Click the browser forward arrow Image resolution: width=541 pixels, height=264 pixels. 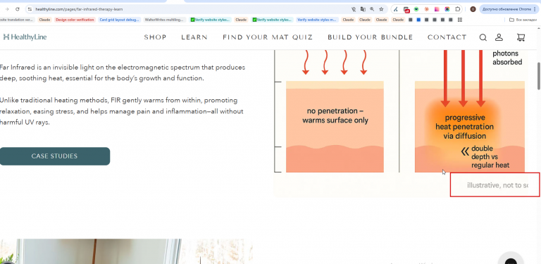tap(7, 9)
